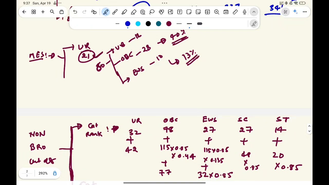Tap the 292% zoom level
The height and width of the screenshot is (185, 329).
(x=43, y=173)
